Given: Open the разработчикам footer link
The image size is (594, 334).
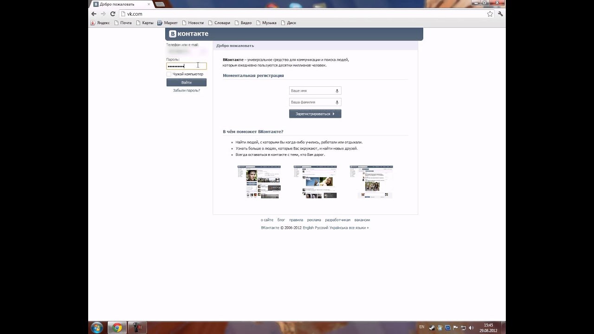Looking at the screenshot, I should point(337,220).
